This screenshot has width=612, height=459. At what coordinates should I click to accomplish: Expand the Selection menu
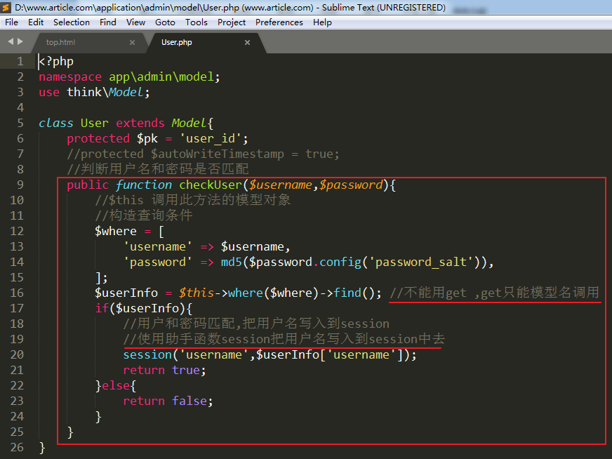pos(72,22)
